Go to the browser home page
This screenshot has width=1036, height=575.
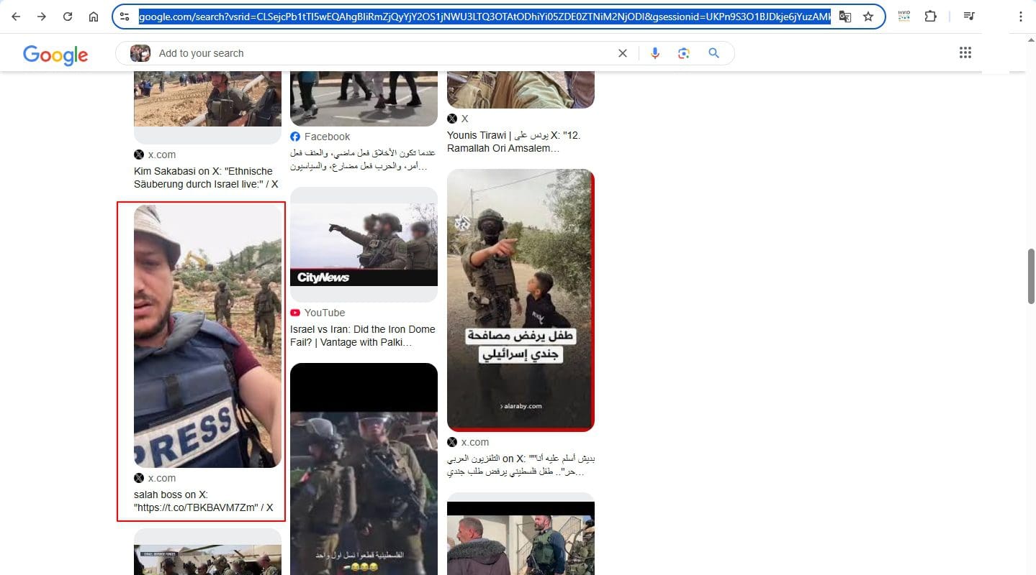[94, 17]
